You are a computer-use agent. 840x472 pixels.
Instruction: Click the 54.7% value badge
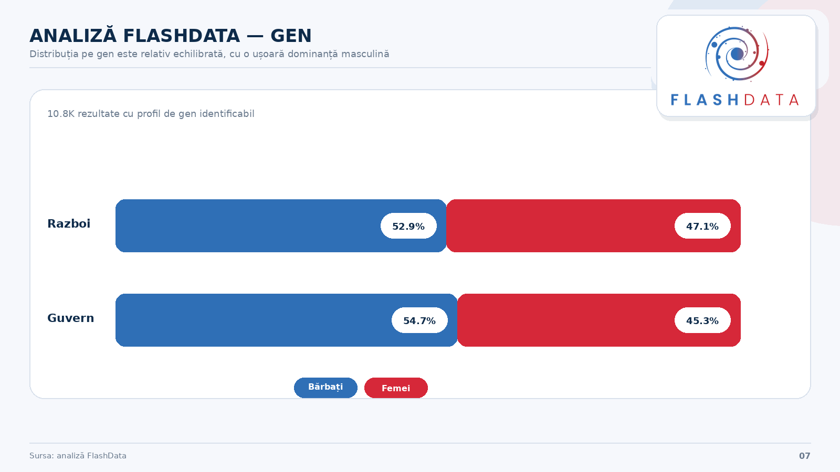[419, 320]
